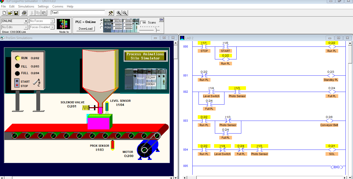Open the Comms menu

[x=58, y=6]
